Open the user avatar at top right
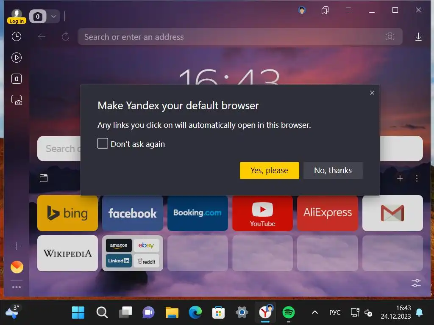This screenshot has height=325, width=434. tap(302, 11)
